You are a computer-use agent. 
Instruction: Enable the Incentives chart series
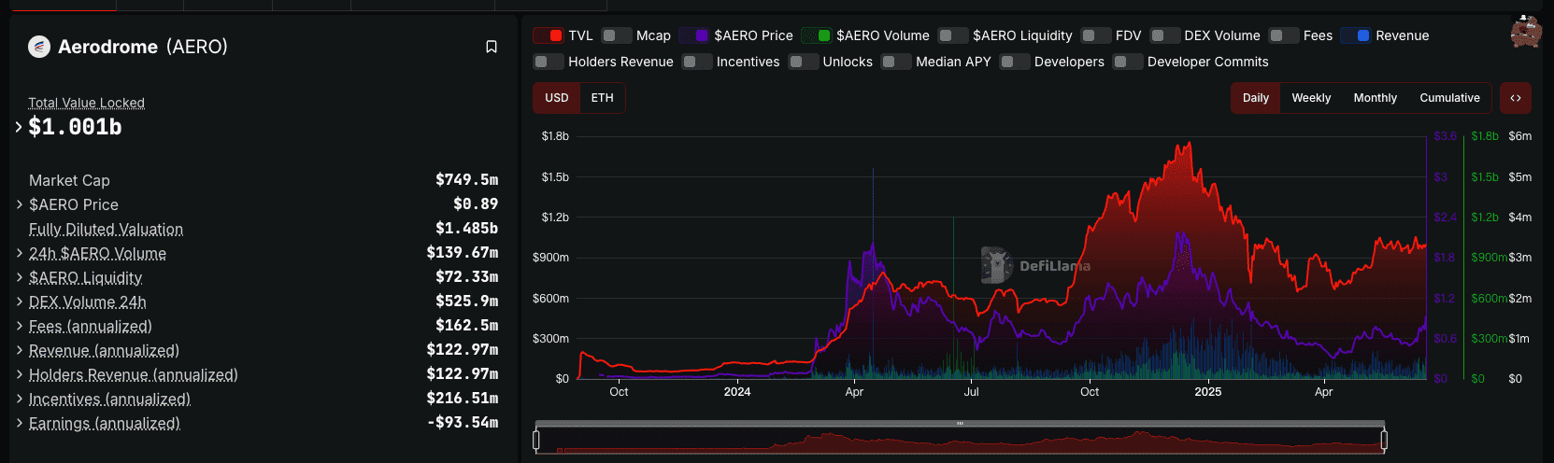[697, 62]
